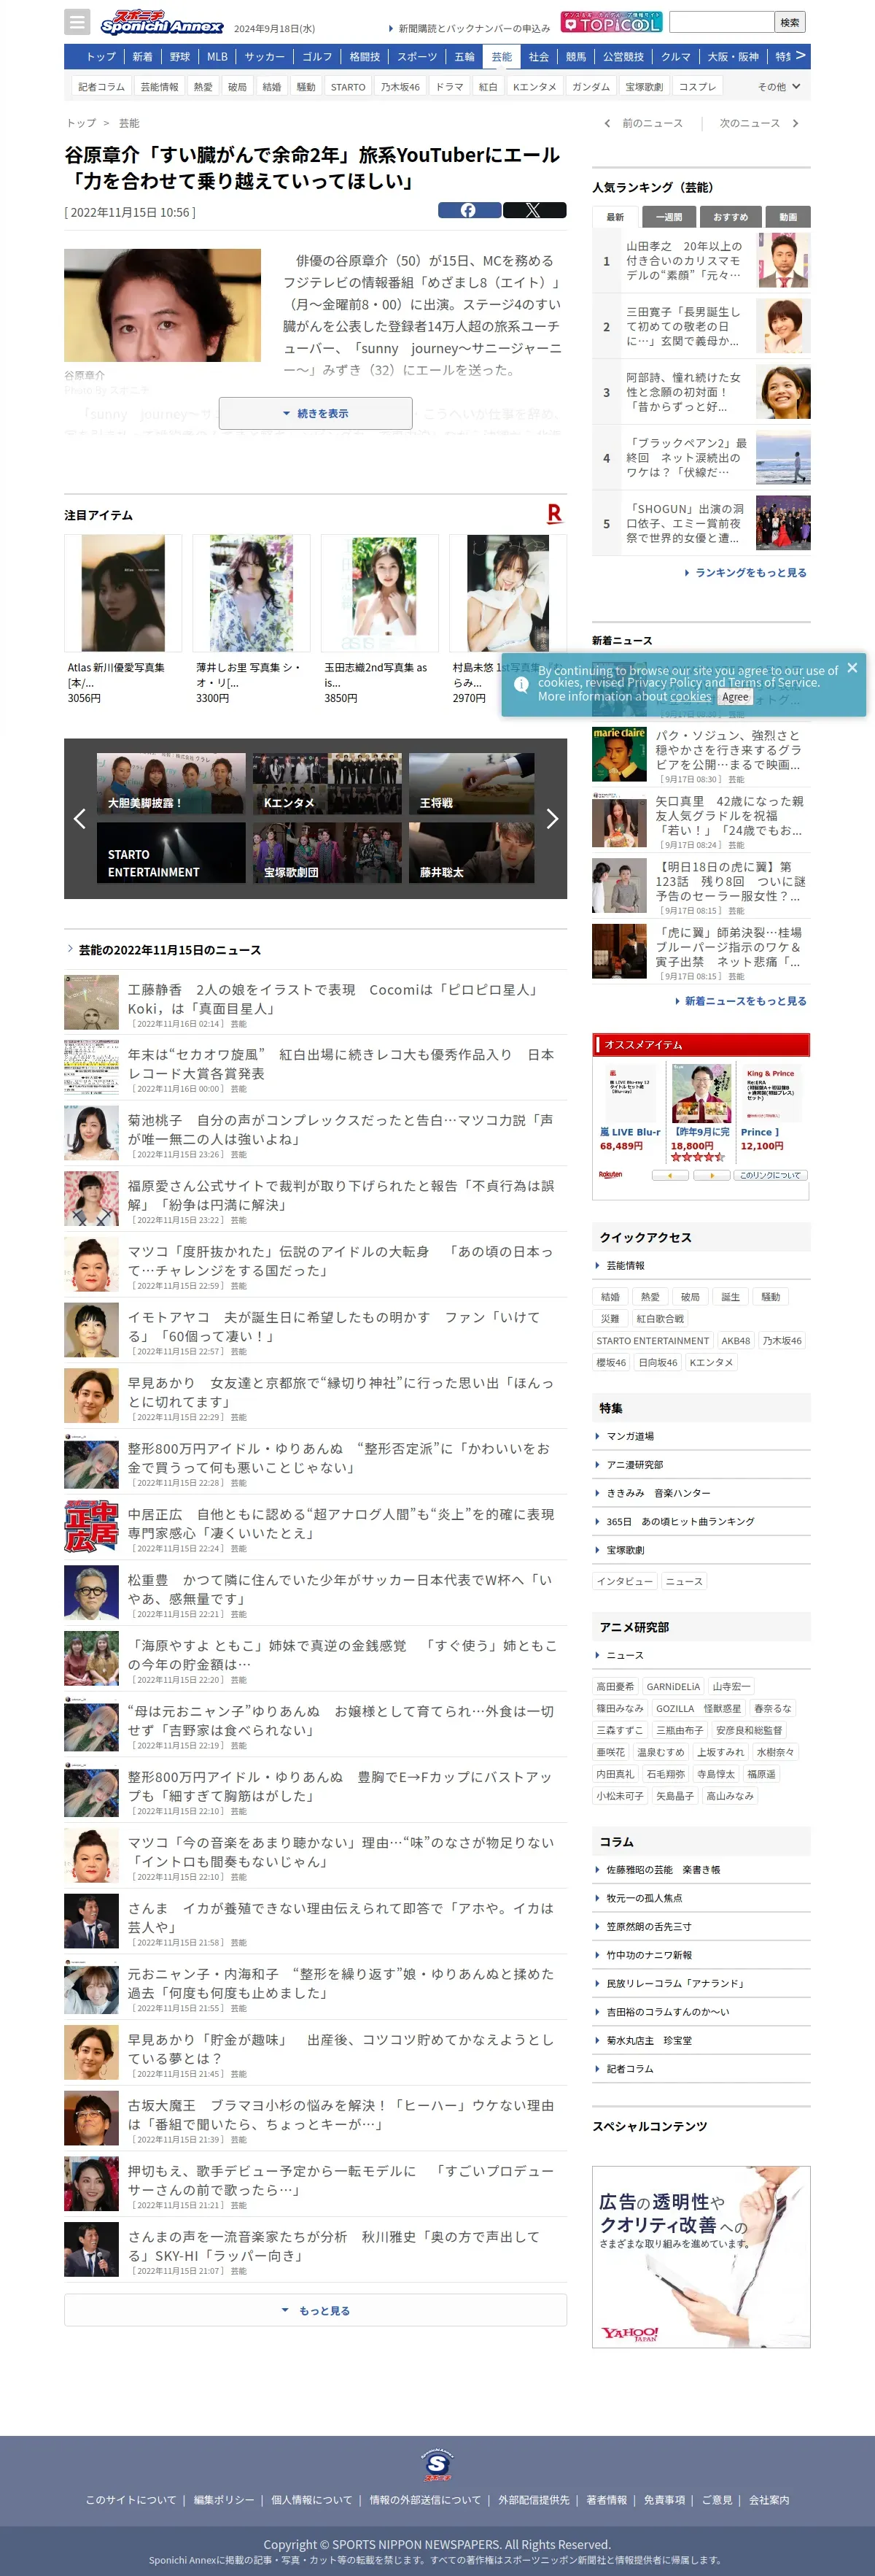Open ゴルフ in main navigation
The width and height of the screenshot is (875, 2576).
318,57
